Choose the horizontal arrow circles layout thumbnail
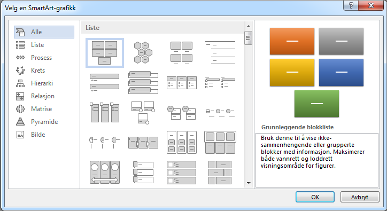Viewport: 387px width, 211px height. [105, 172]
